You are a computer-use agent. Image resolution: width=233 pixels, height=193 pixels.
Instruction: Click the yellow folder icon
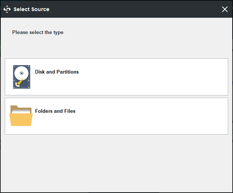pyautogui.click(x=21, y=116)
